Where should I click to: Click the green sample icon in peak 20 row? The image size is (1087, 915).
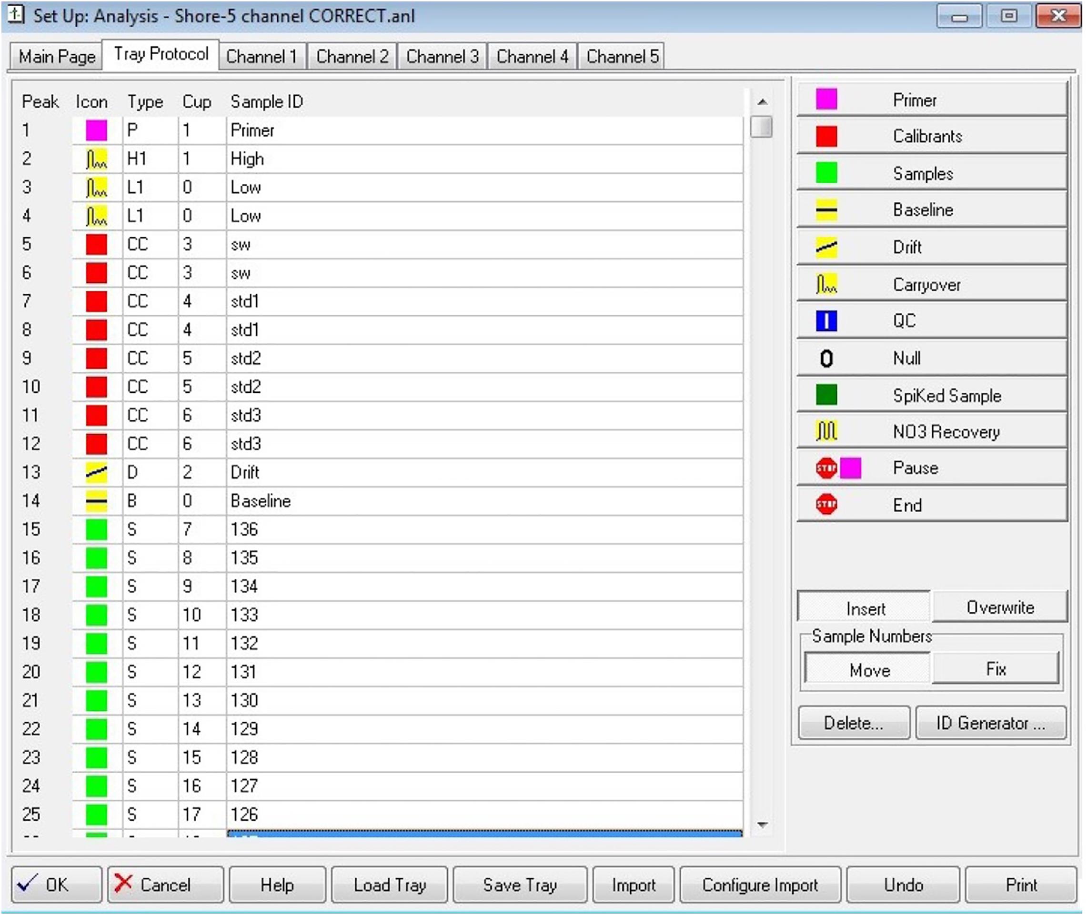coord(97,672)
